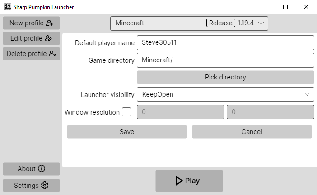317x195 pixels.
Task: Focus the resolution height field
Action: (x=270, y=112)
